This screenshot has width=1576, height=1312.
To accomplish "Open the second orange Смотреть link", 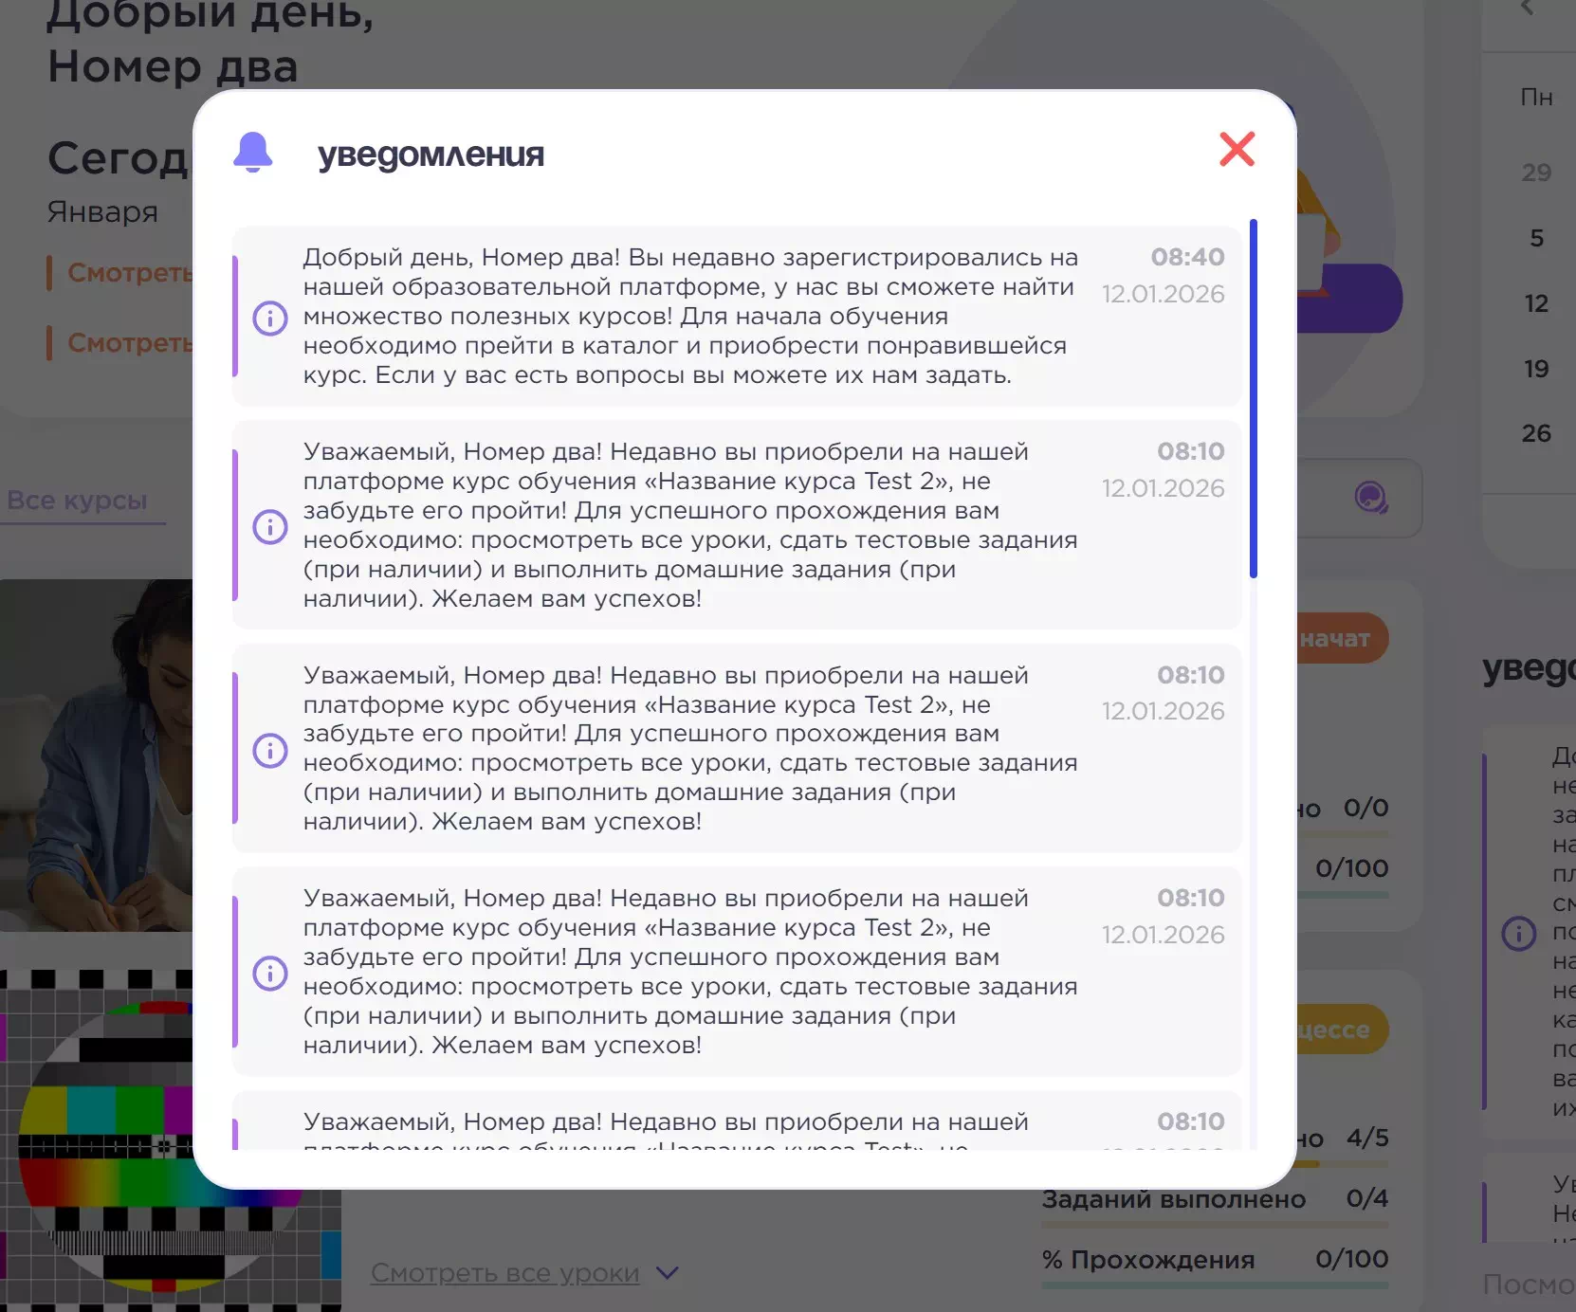I will pyautogui.click(x=129, y=342).
